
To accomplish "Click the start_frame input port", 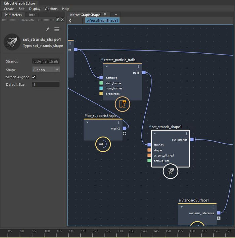I will point(101,83).
